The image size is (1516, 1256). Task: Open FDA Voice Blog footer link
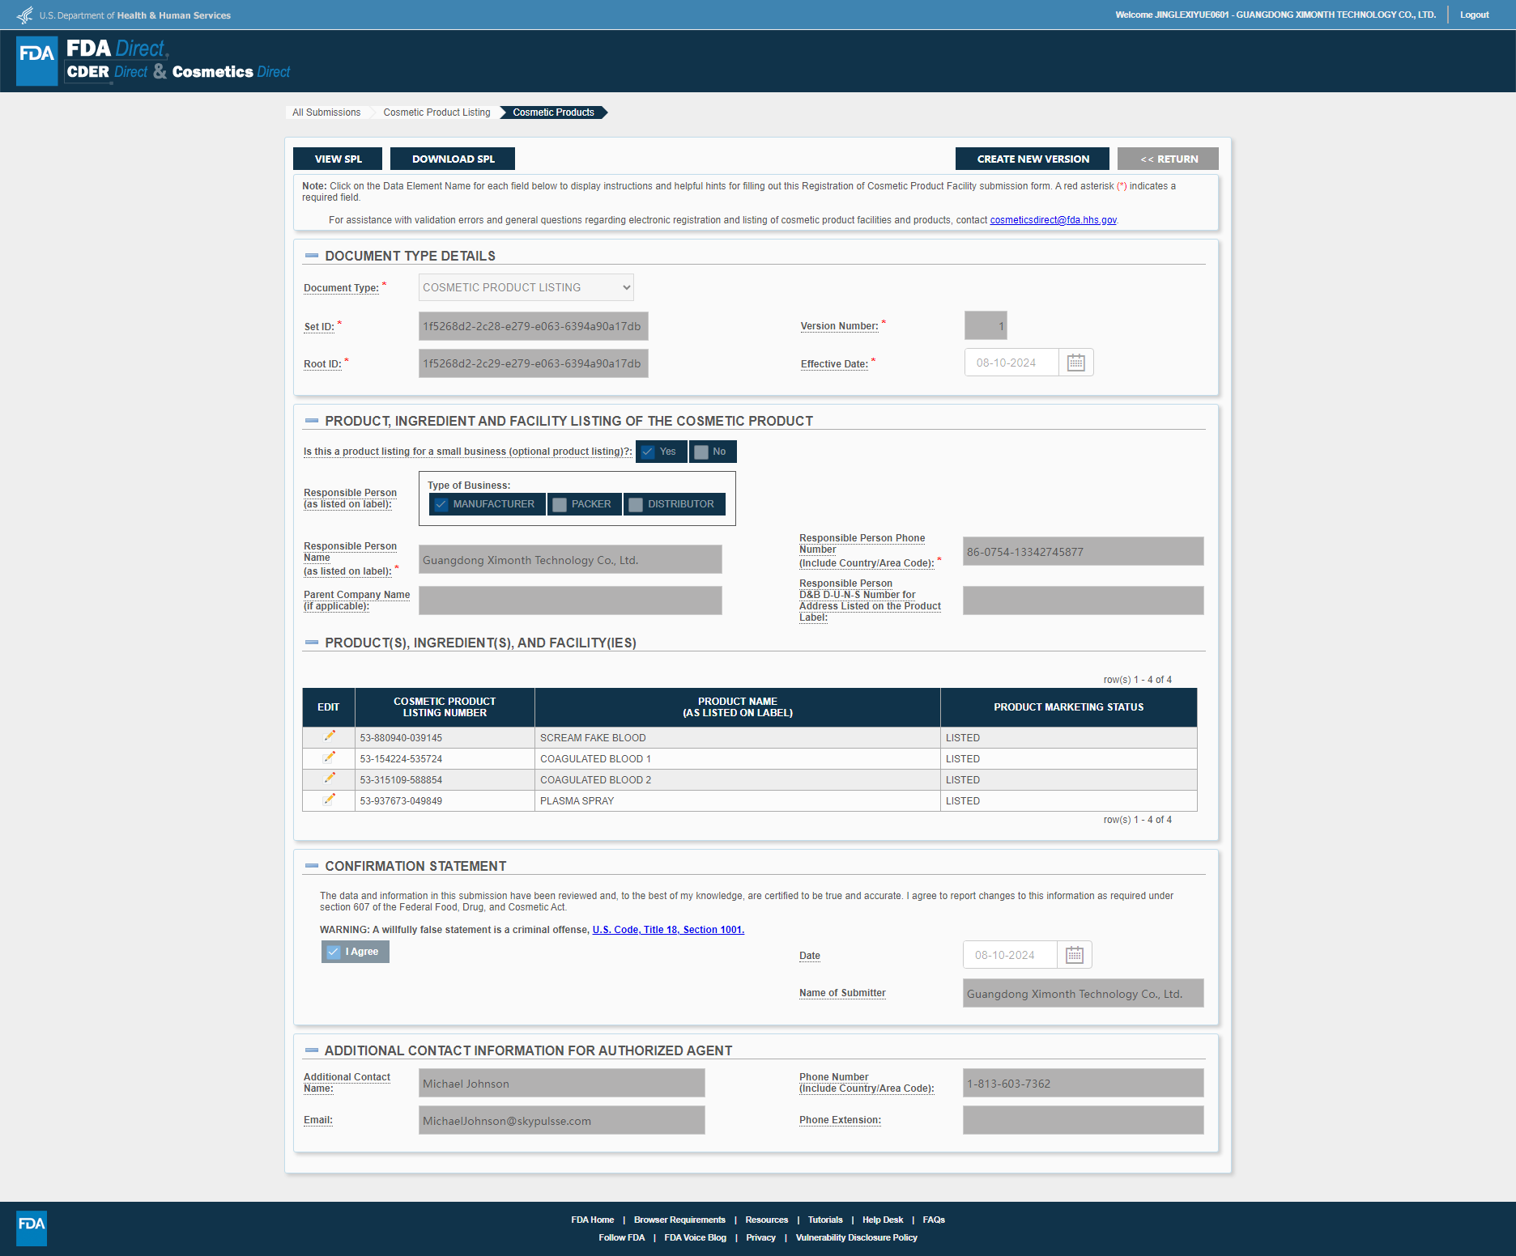click(x=695, y=1237)
